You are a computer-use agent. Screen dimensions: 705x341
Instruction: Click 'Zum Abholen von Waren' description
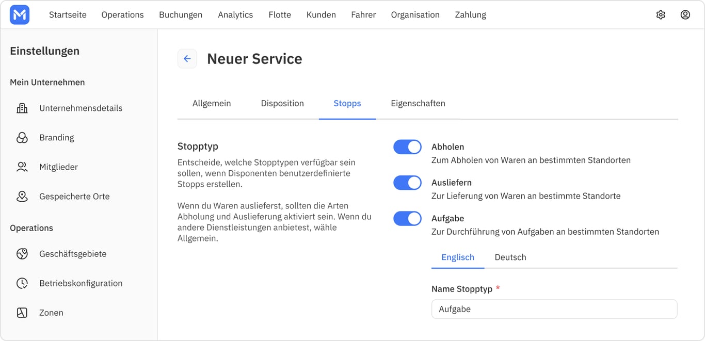pyautogui.click(x=531, y=160)
